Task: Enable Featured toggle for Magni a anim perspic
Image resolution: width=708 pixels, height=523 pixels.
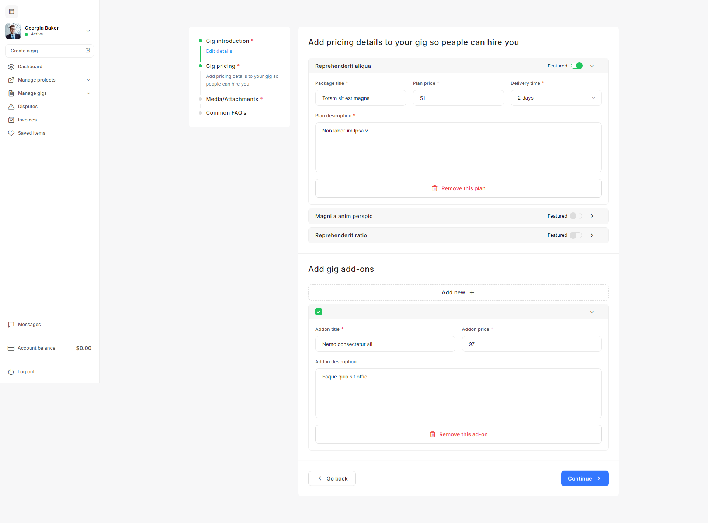Action: [575, 216]
